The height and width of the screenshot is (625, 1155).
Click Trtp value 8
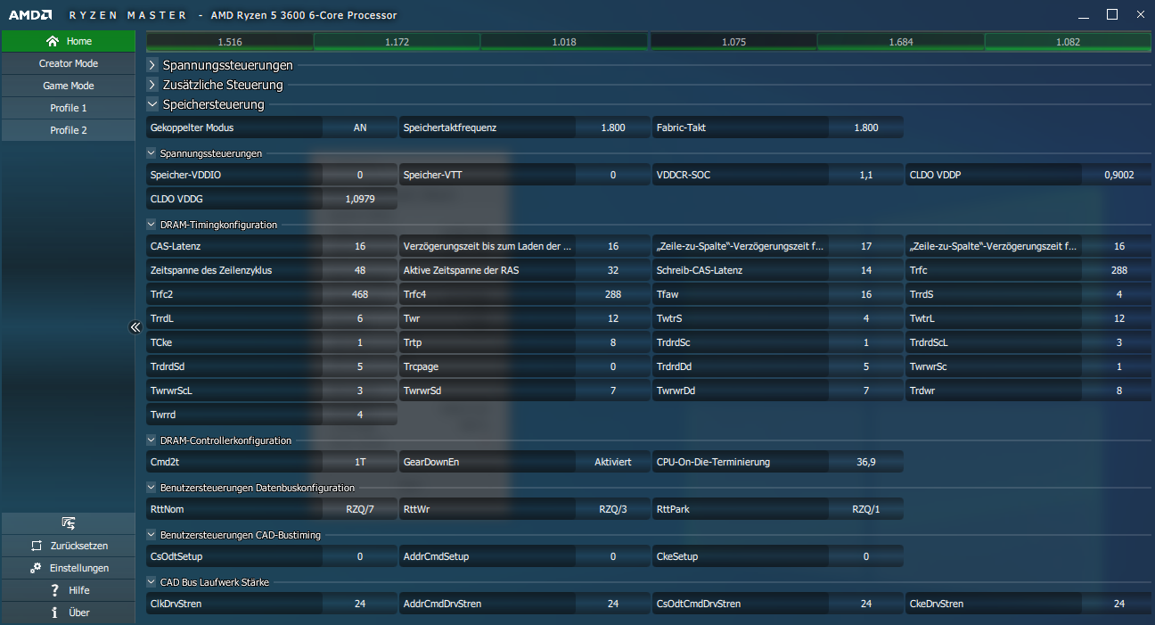pyautogui.click(x=613, y=342)
